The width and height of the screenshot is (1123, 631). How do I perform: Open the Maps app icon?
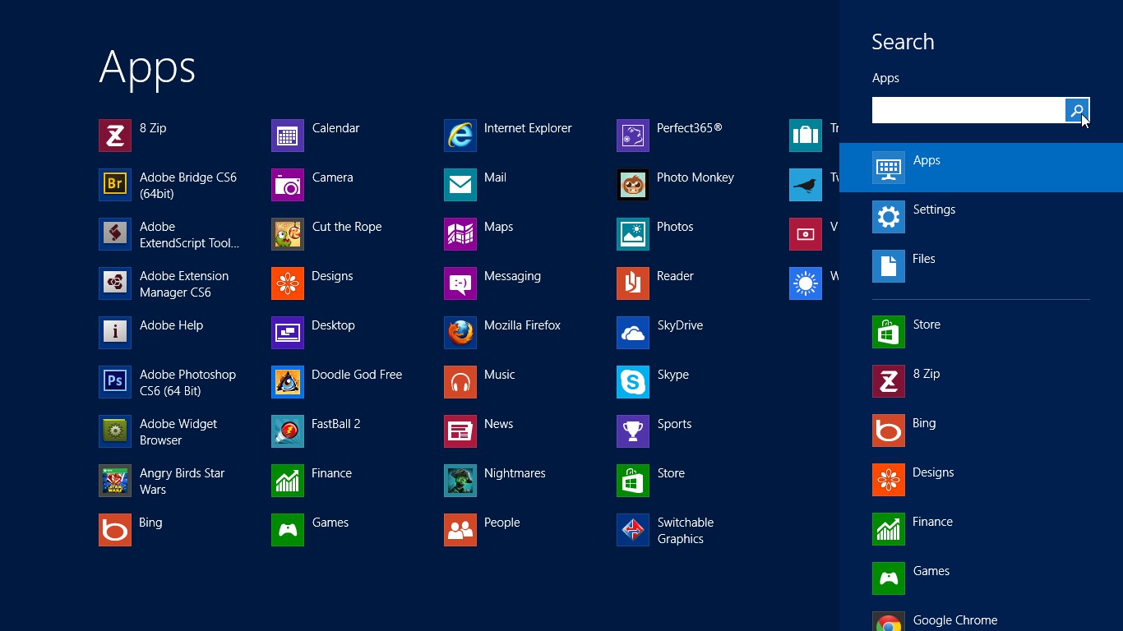[460, 234]
